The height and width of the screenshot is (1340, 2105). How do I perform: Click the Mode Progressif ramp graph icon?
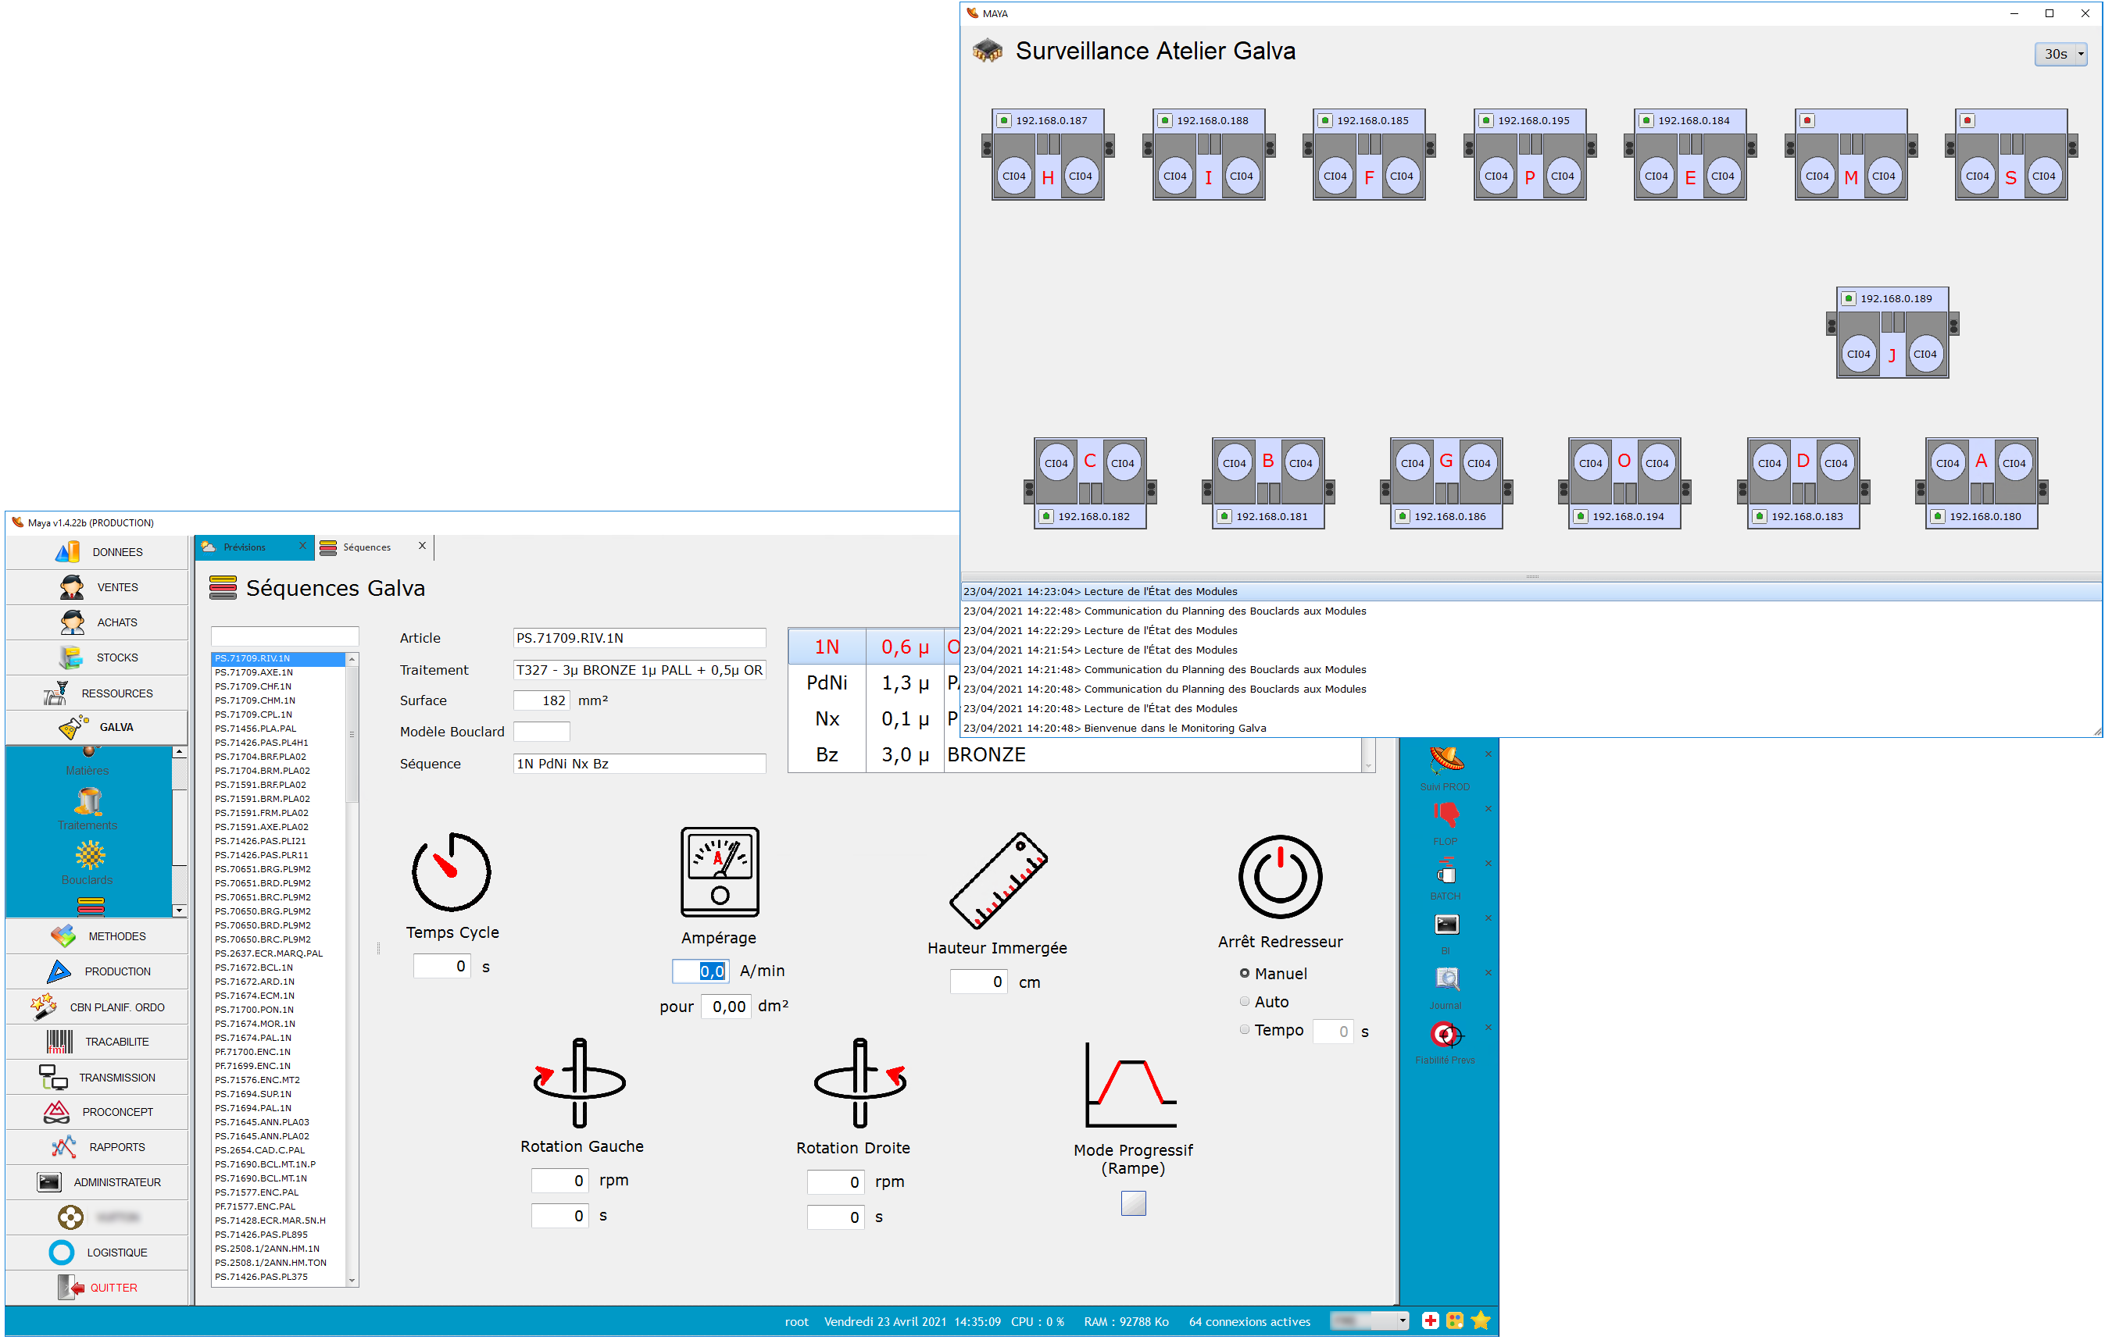pos(1131,1084)
